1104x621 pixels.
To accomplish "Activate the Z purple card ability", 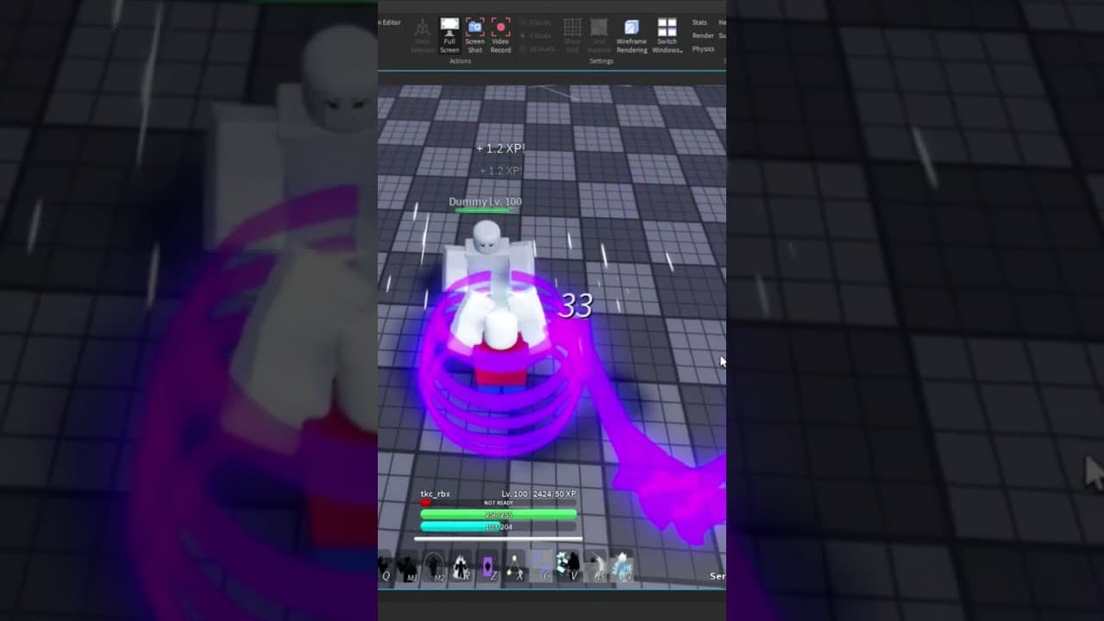I will coord(488,567).
